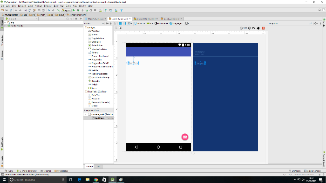Undo the last action in the toolbar
This screenshot has height=183, width=326.
pyautogui.click(x=16, y=10)
